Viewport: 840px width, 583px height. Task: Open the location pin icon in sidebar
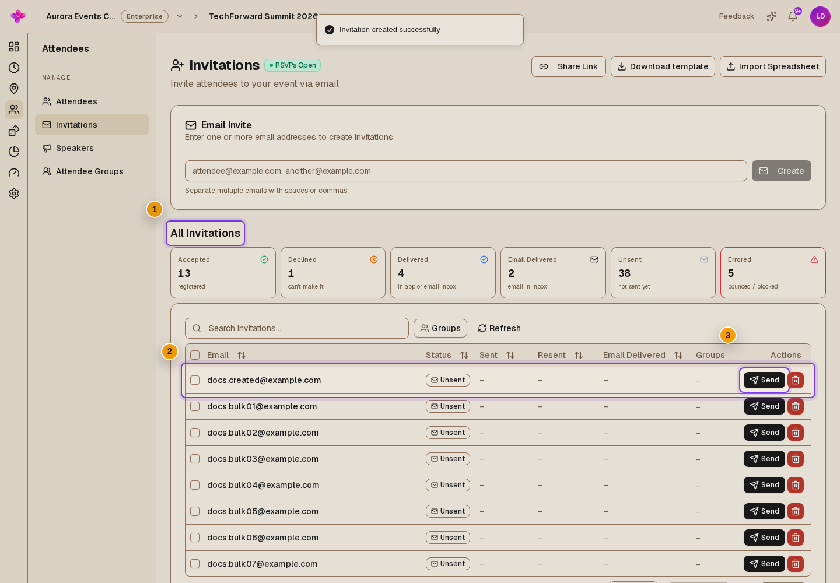[x=14, y=89]
